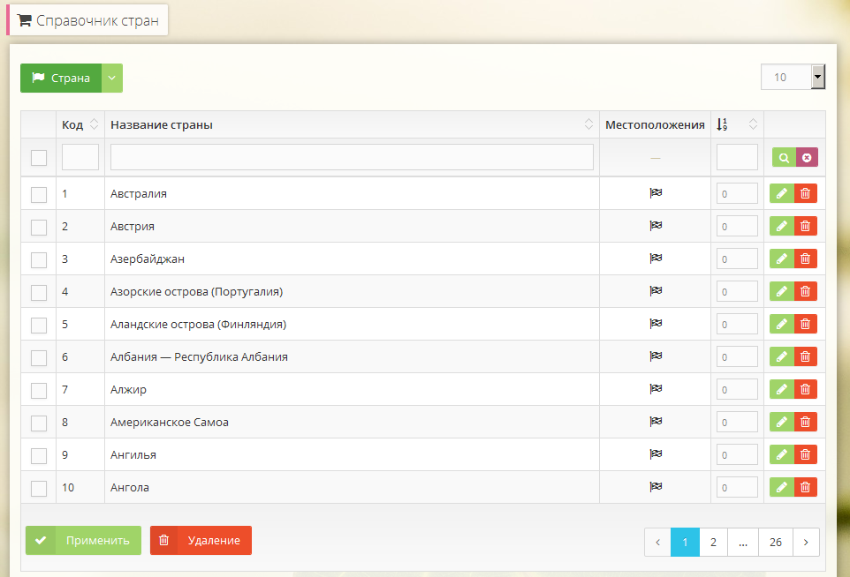This screenshot has height=577, width=850.
Task: Open locations flag for Американское Самоа
Action: (655, 422)
